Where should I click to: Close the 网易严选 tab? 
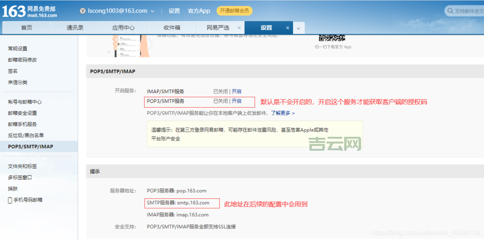[x=239, y=28]
